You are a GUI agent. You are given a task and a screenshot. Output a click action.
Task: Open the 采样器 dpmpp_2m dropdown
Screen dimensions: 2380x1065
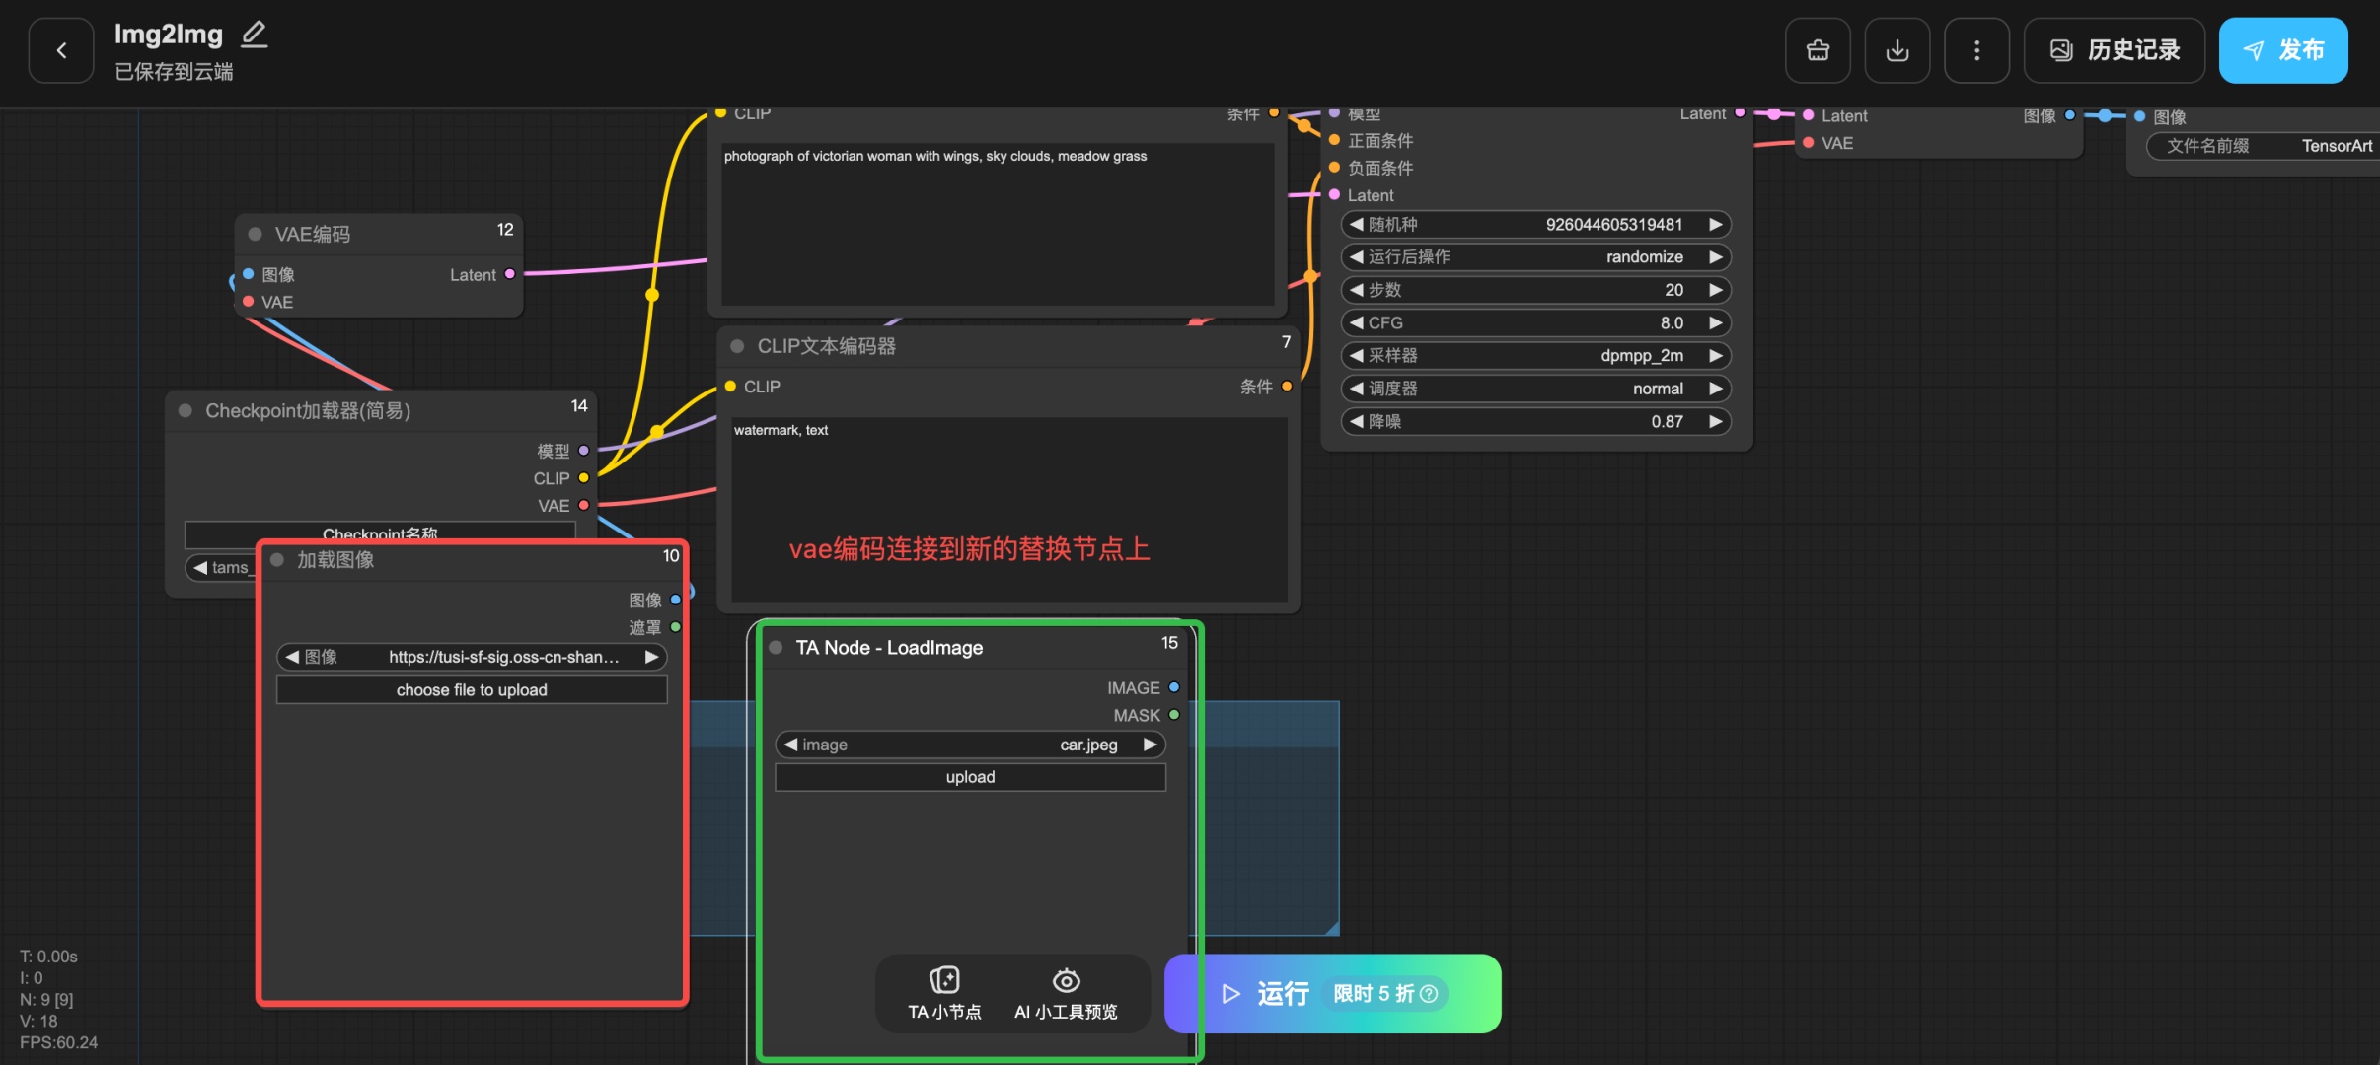point(1535,356)
